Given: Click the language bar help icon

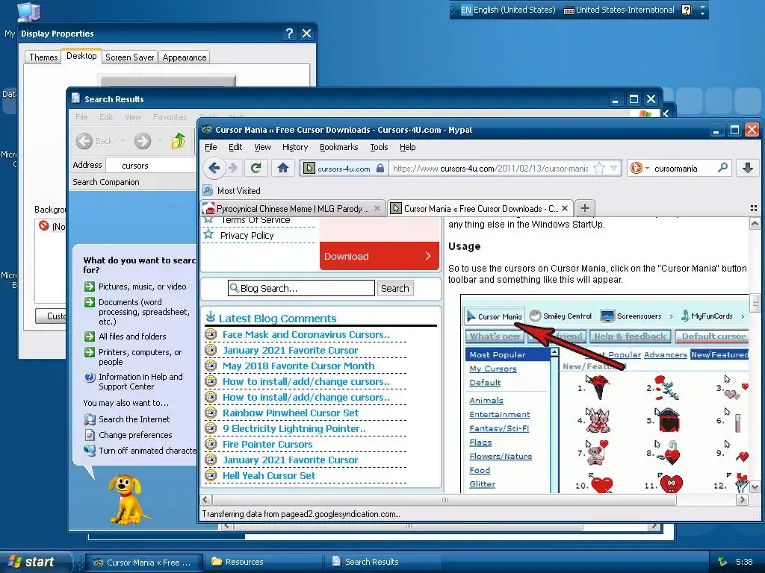Looking at the screenshot, I should (687, 10).
